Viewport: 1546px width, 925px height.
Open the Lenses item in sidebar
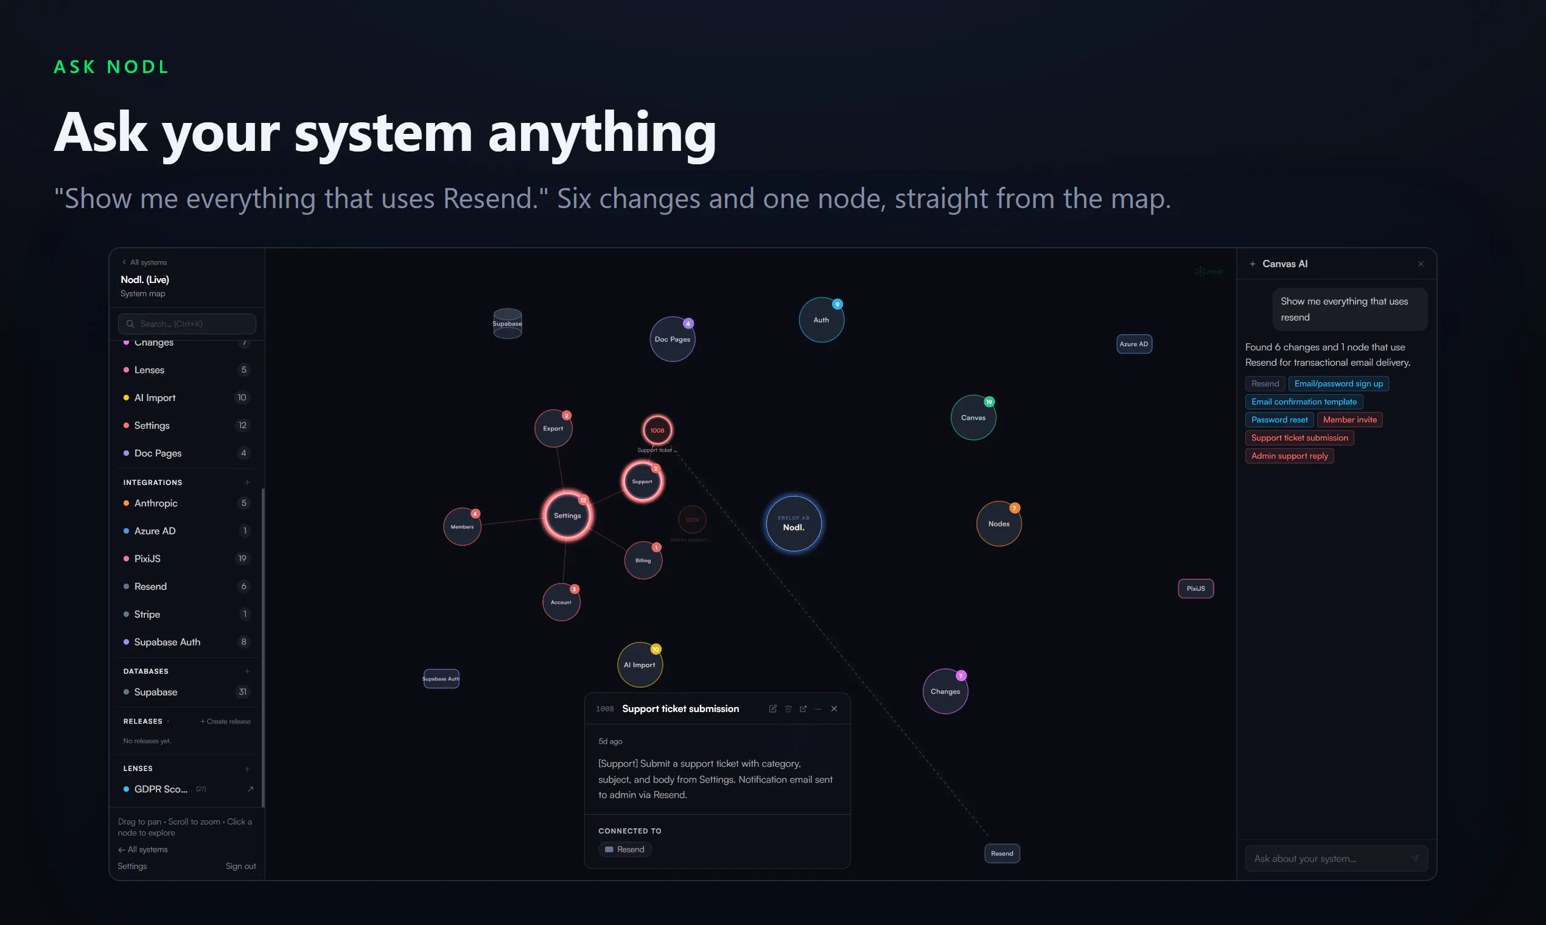coord(187,369)
